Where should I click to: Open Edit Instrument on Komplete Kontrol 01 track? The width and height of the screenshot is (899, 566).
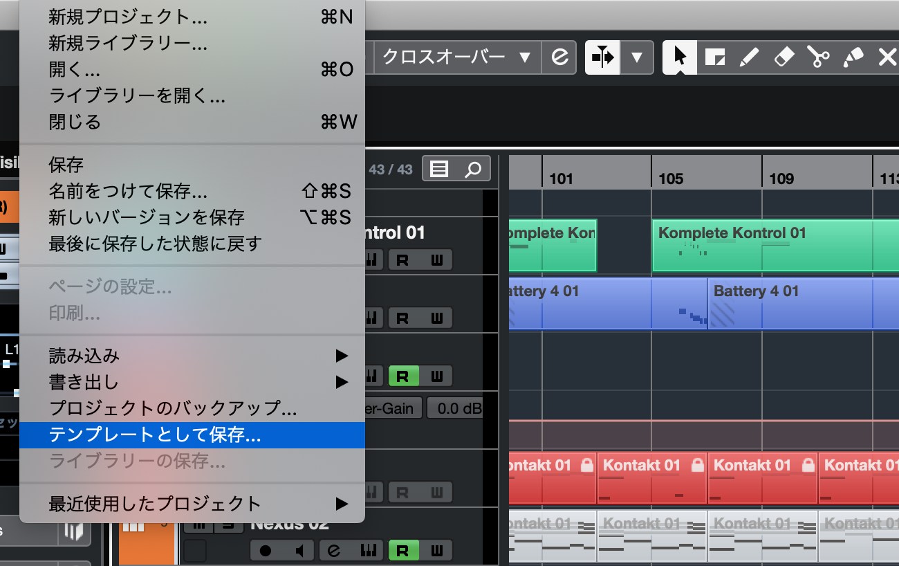pos(372,260)
